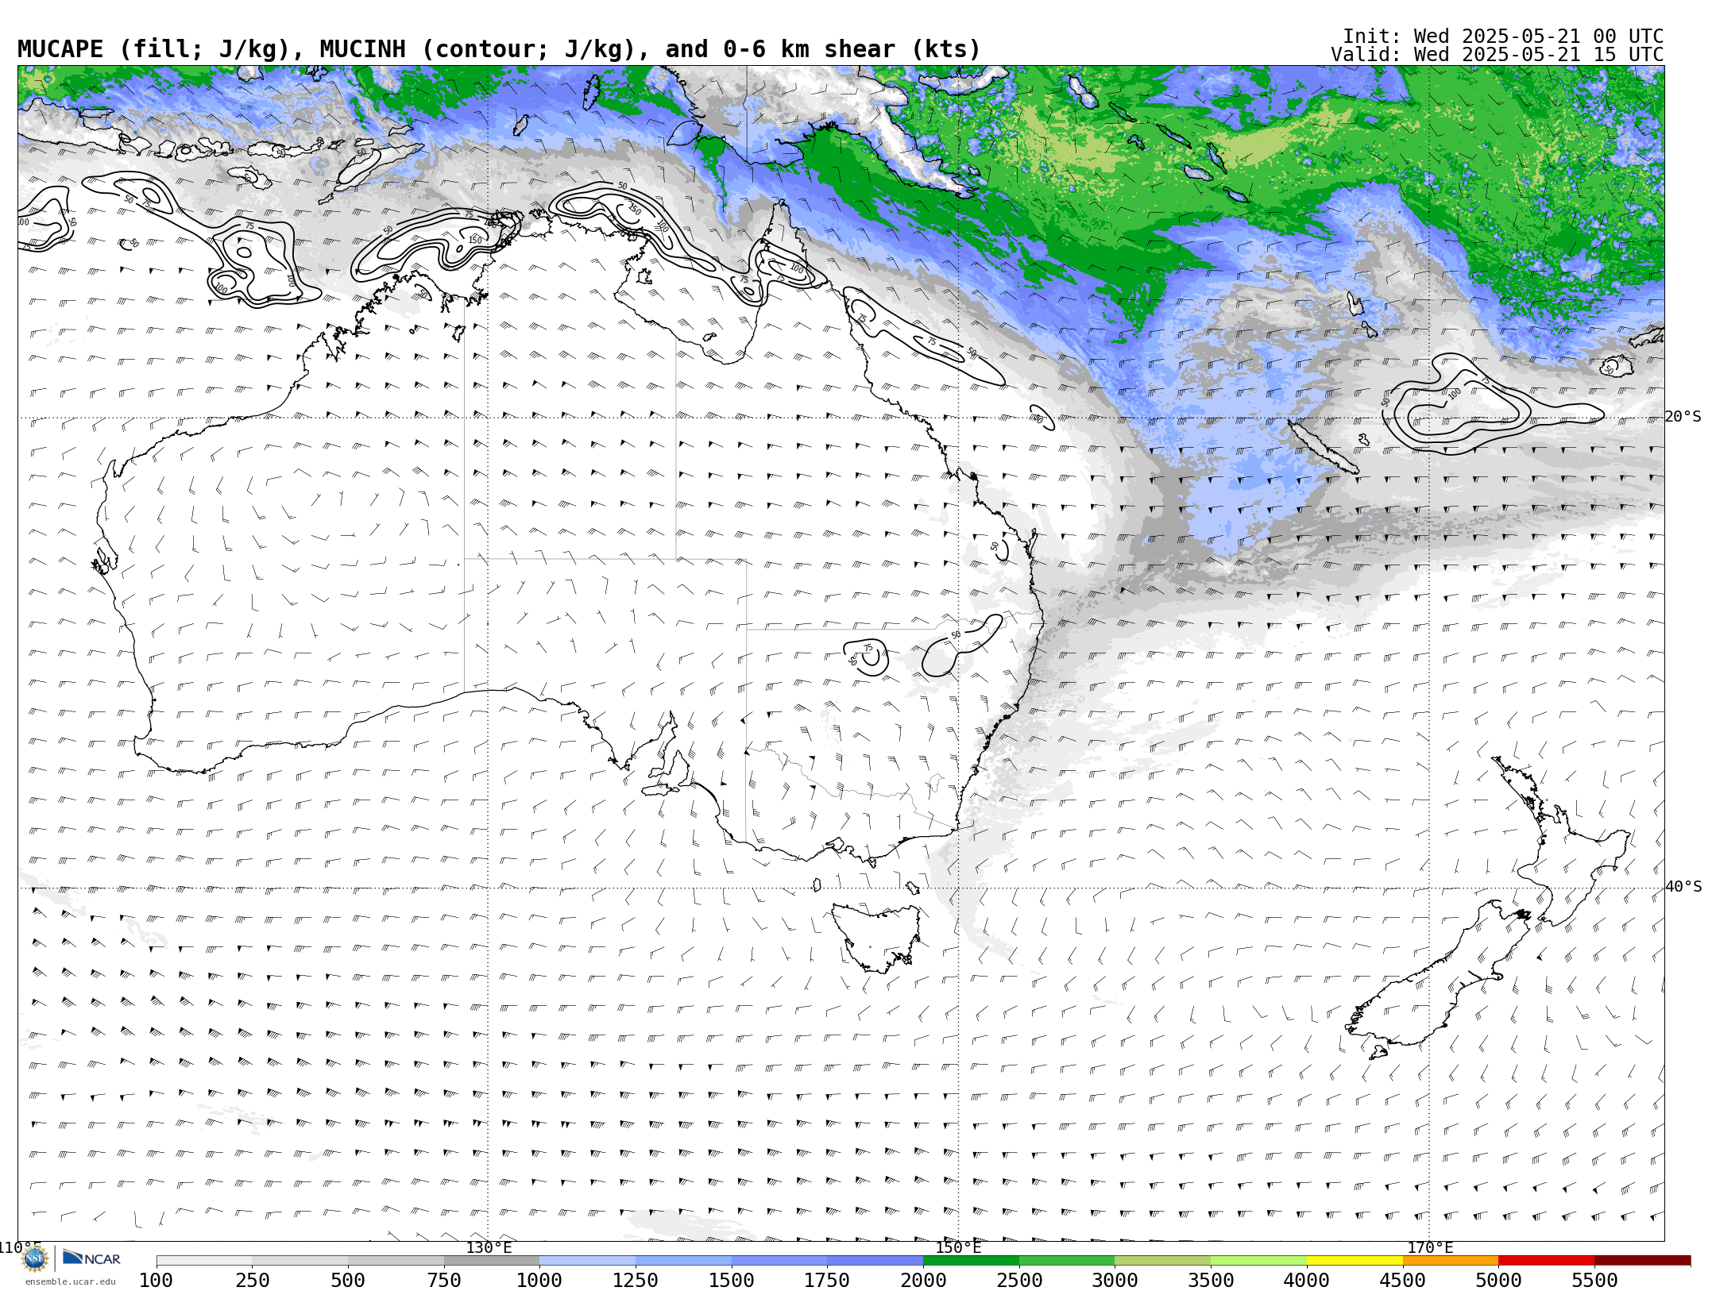Pick the dark gray 750–1000 colorbar swatch
Screen dimensions: 1716x1291
[492, 1261]
